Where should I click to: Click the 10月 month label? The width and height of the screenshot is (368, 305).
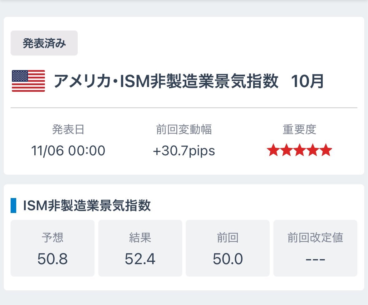tap(307, 81)
